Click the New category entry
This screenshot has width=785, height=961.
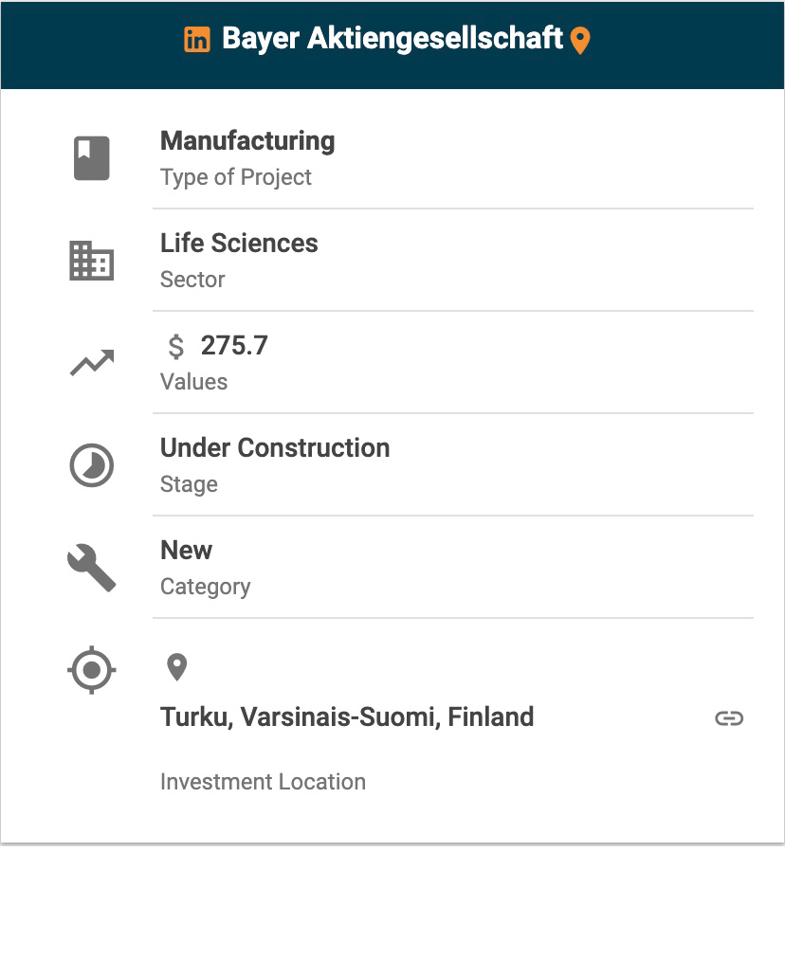pos(187,551)
